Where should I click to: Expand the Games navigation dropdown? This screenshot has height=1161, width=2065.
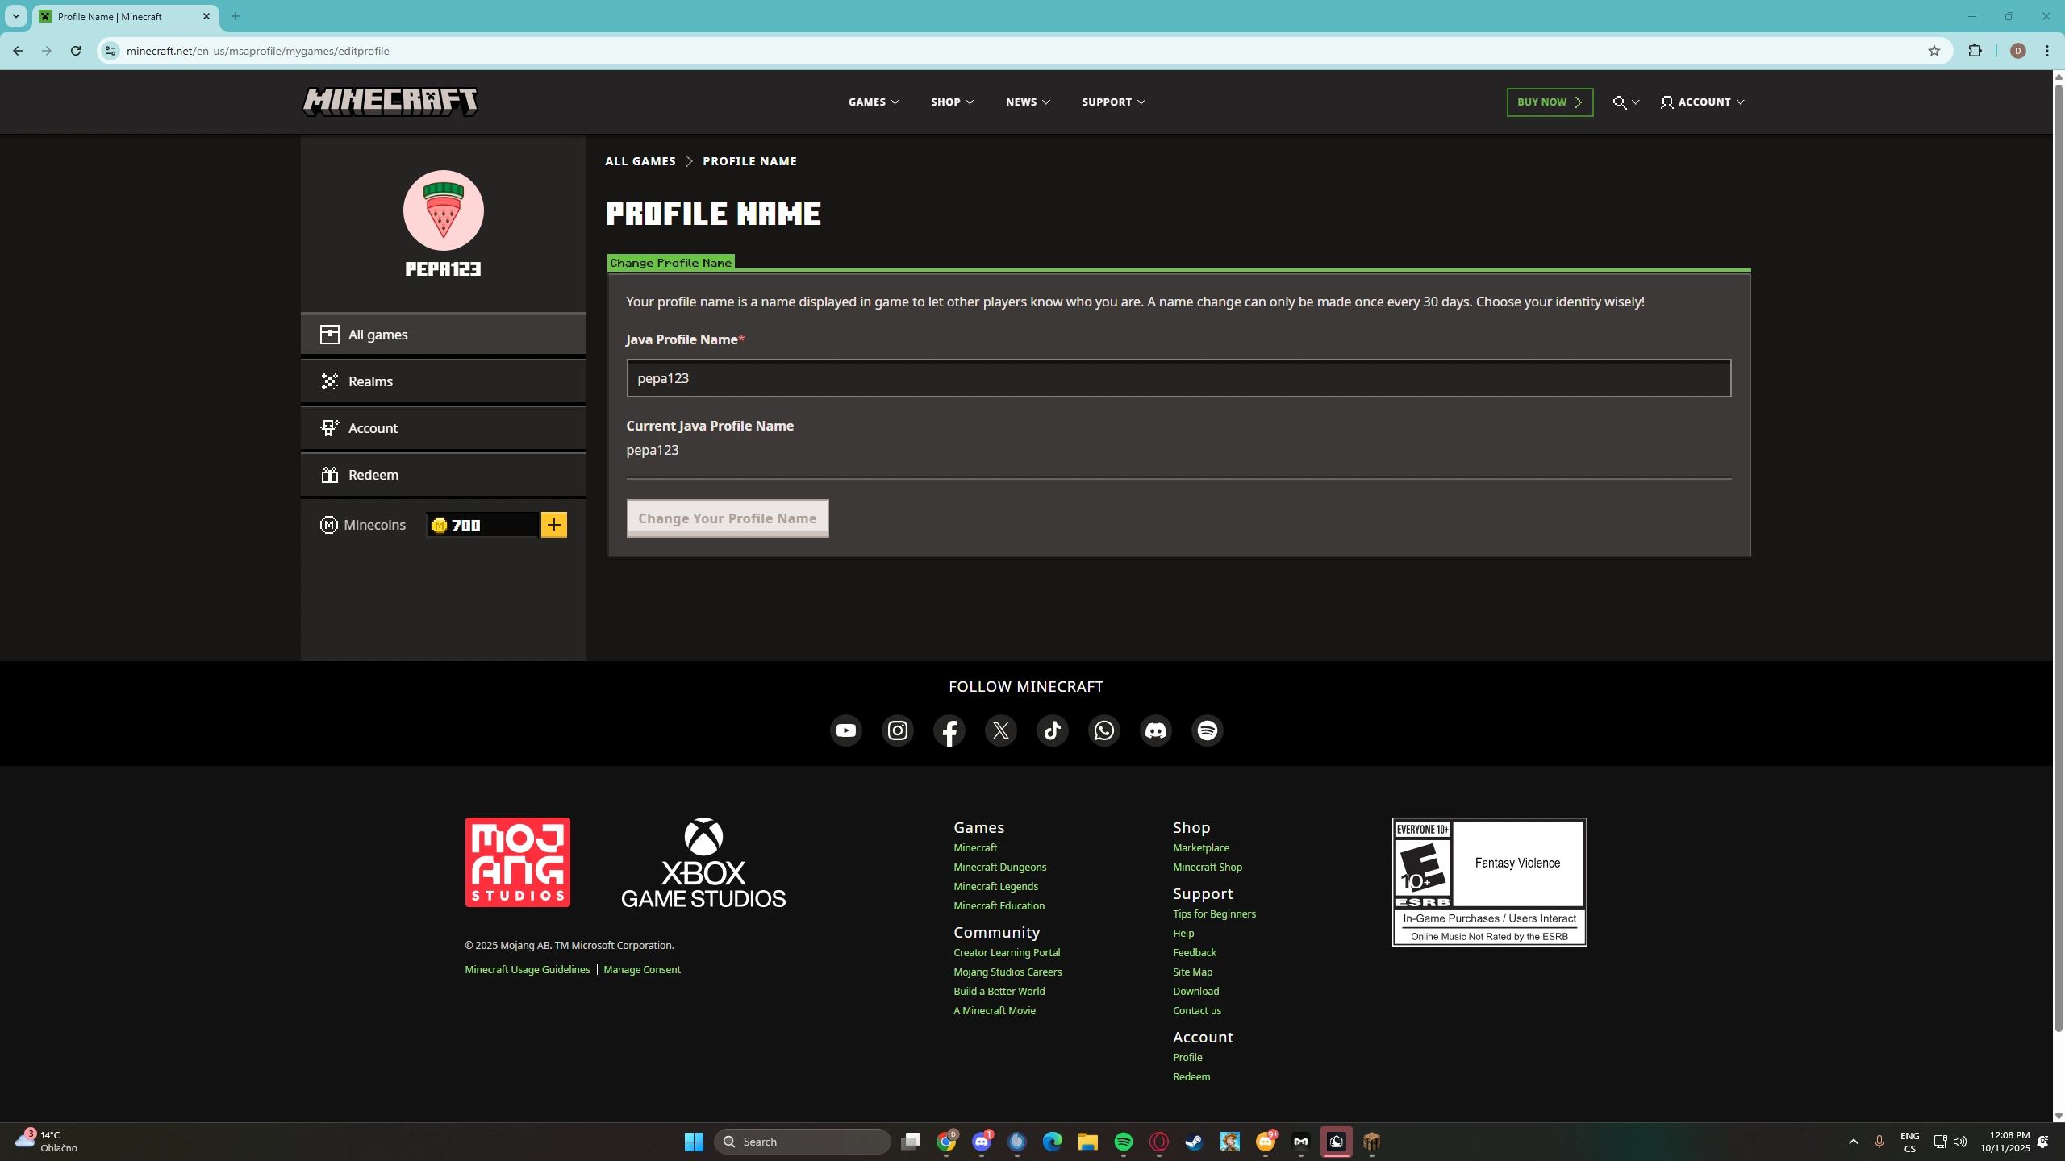coord(873,102)
